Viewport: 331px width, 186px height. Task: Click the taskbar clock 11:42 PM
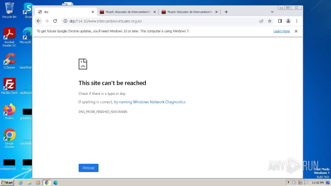click(318, 183)
